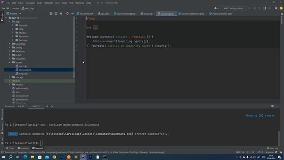Open Problems tool window button
The width and height of the screenshot is (284, 160).
point(23,148)
